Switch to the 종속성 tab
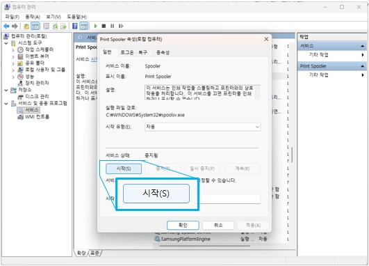 tap(163, 53)
